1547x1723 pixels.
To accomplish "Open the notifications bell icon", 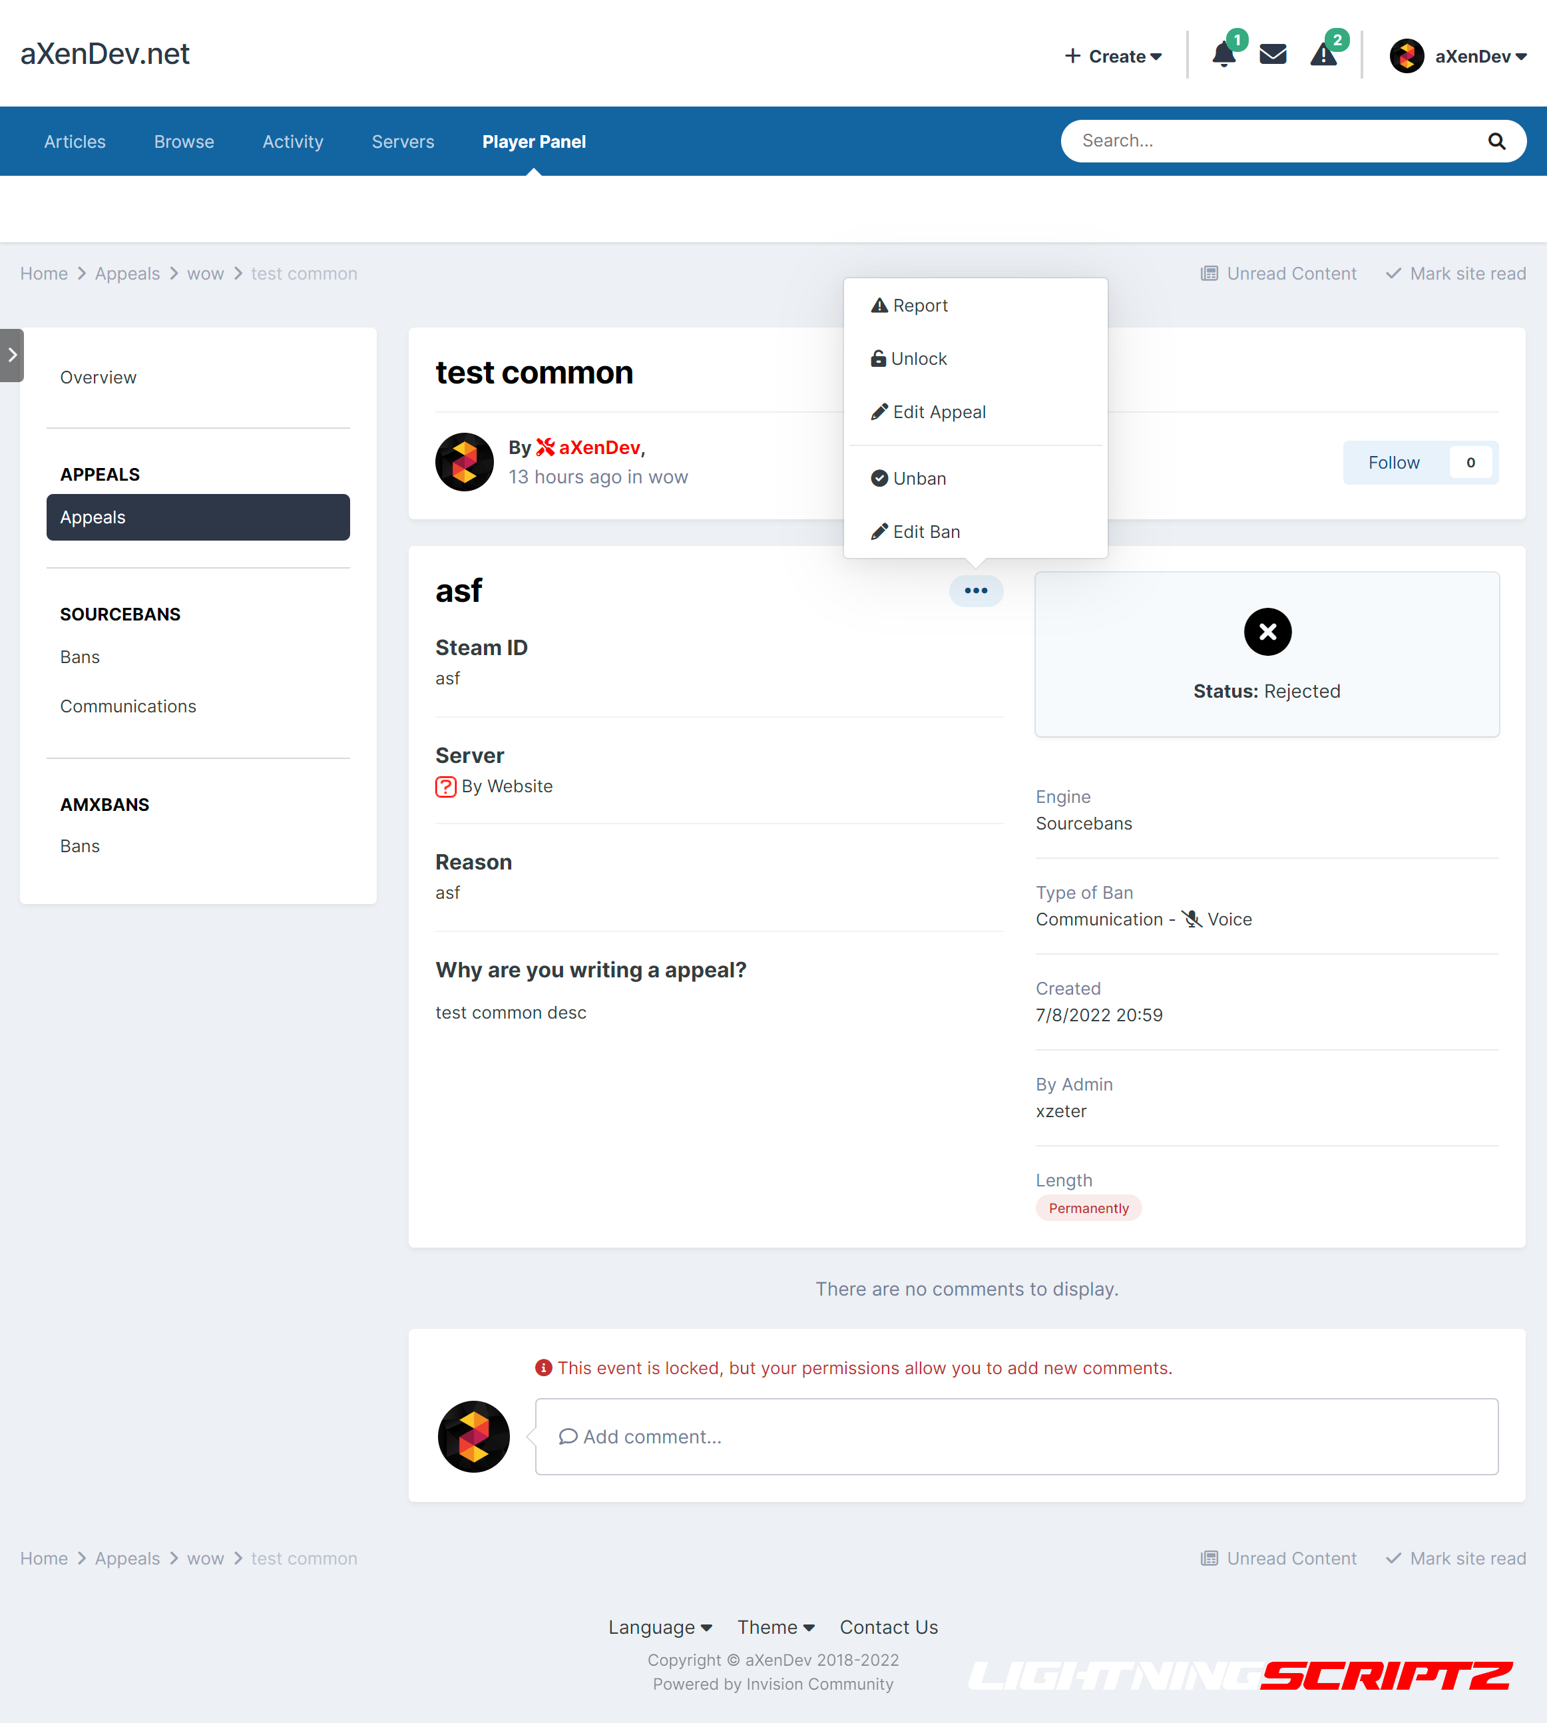I will click(1223, 56).
